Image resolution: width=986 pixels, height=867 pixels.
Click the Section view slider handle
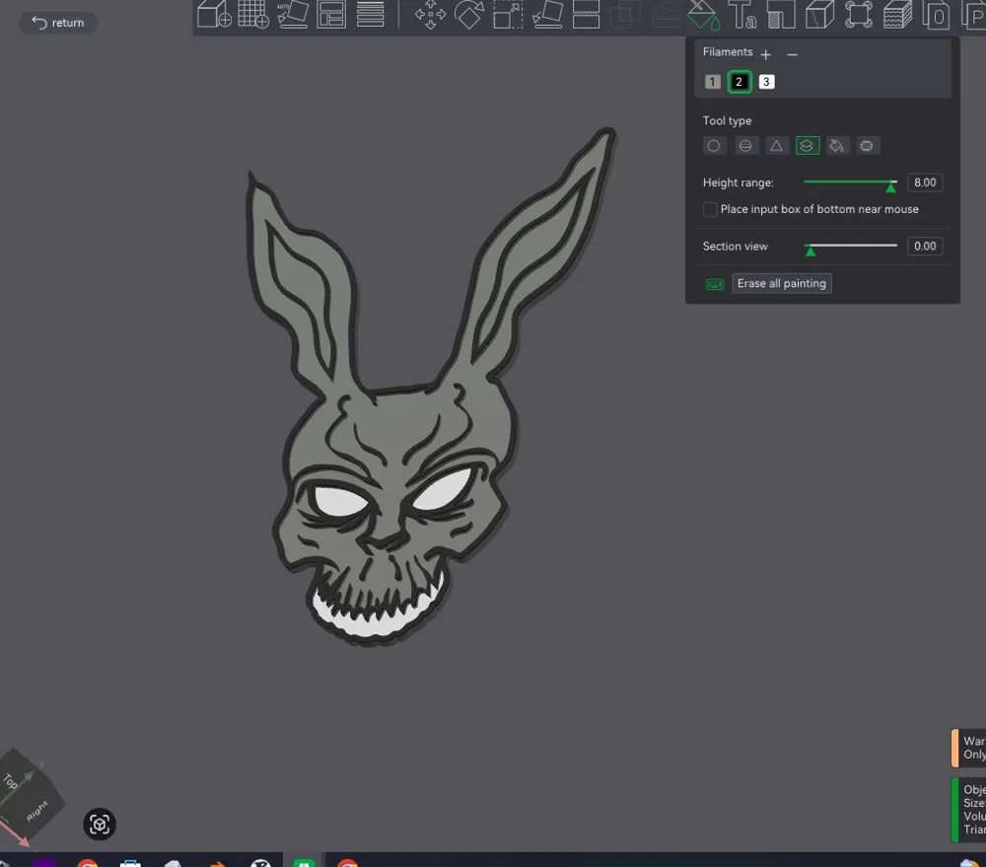(810, 251)
